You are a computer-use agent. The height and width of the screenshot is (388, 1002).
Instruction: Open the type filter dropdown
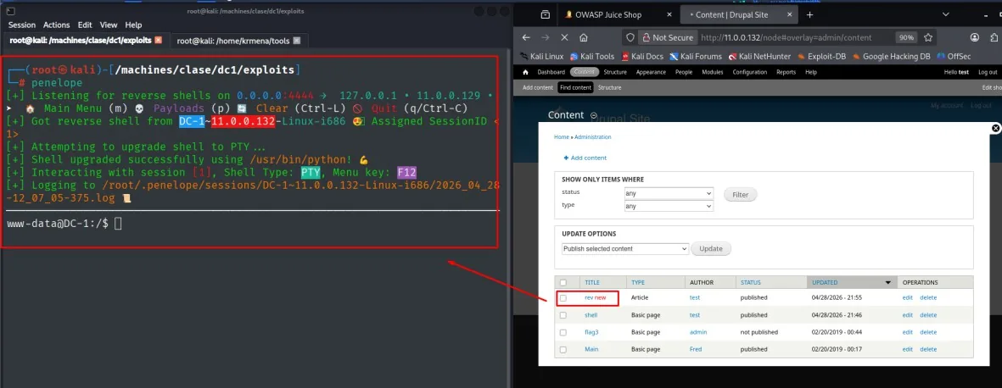click(669, 206)
